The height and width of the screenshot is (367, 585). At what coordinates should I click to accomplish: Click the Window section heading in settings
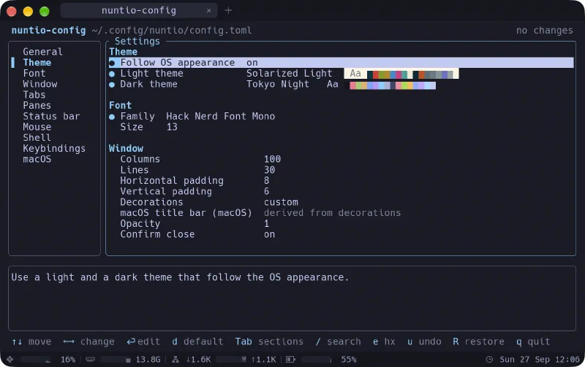[x=126, y=149]
